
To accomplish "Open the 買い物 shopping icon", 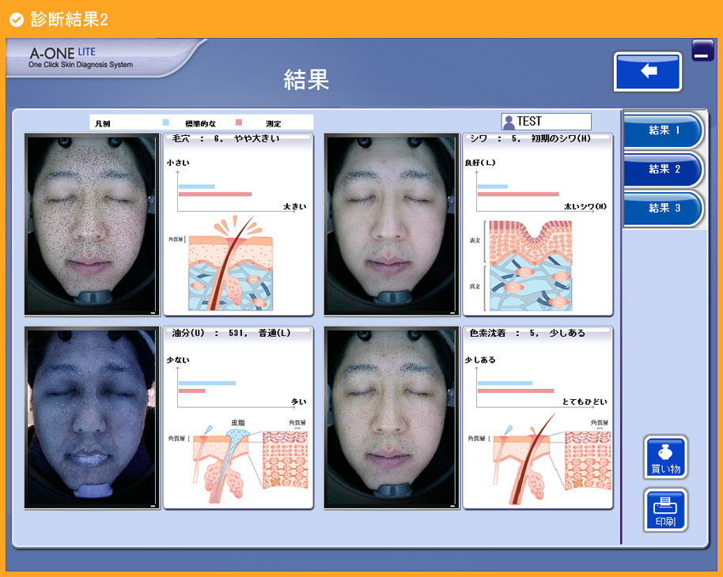I will tap(665, 458).
